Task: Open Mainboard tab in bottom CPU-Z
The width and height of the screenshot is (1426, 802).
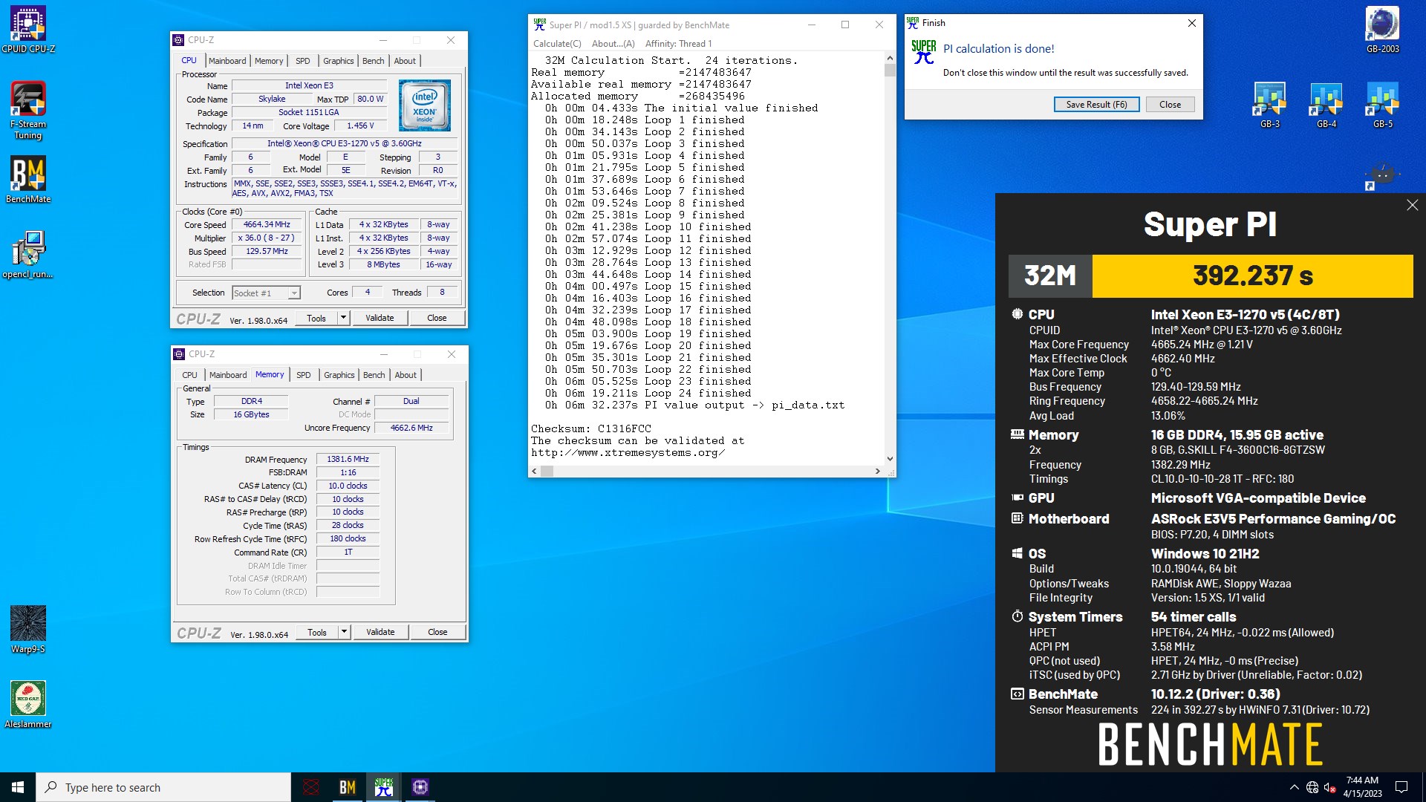Action: 228,375
